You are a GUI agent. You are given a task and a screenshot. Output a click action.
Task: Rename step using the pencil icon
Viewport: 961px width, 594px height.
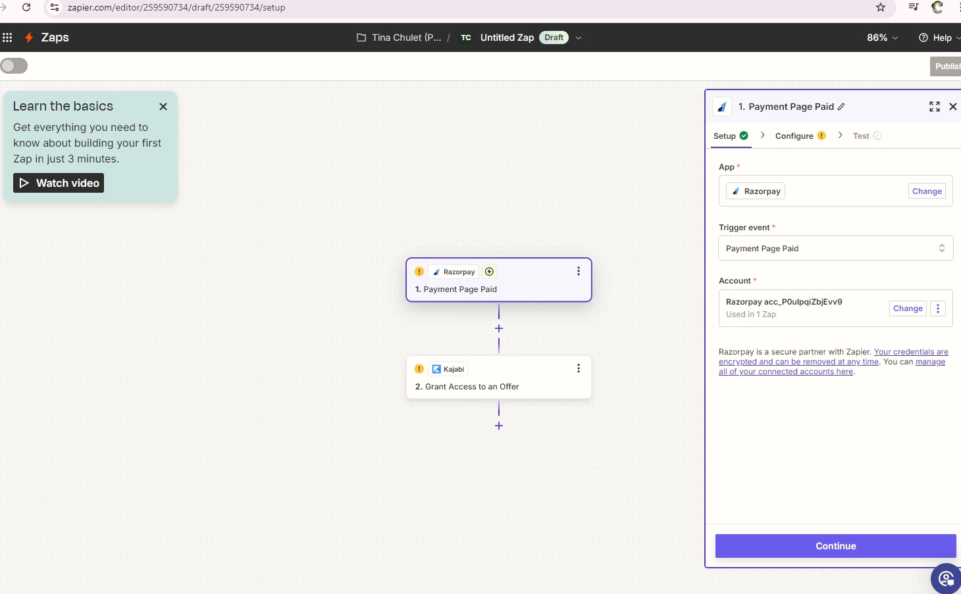point(841,107)
